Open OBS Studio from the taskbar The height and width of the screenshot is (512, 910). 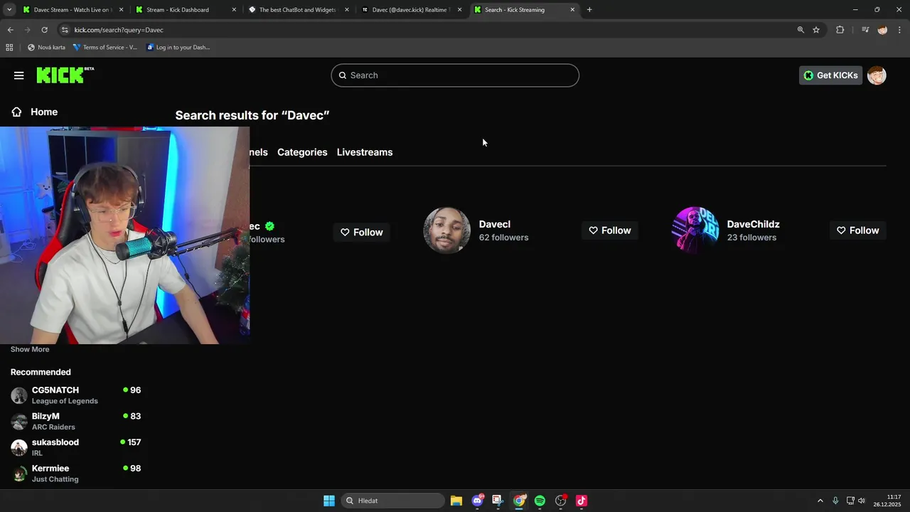(x=561, y=501)
